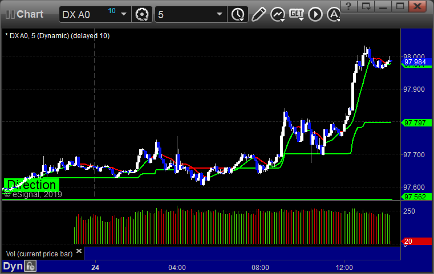Click the 250 volume axis label

(409, 211)
